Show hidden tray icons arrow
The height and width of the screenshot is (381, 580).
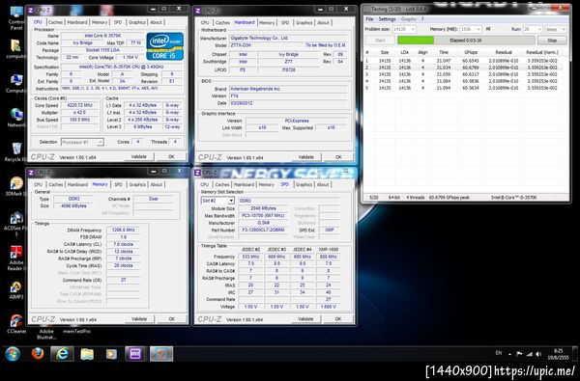(509, 354)
